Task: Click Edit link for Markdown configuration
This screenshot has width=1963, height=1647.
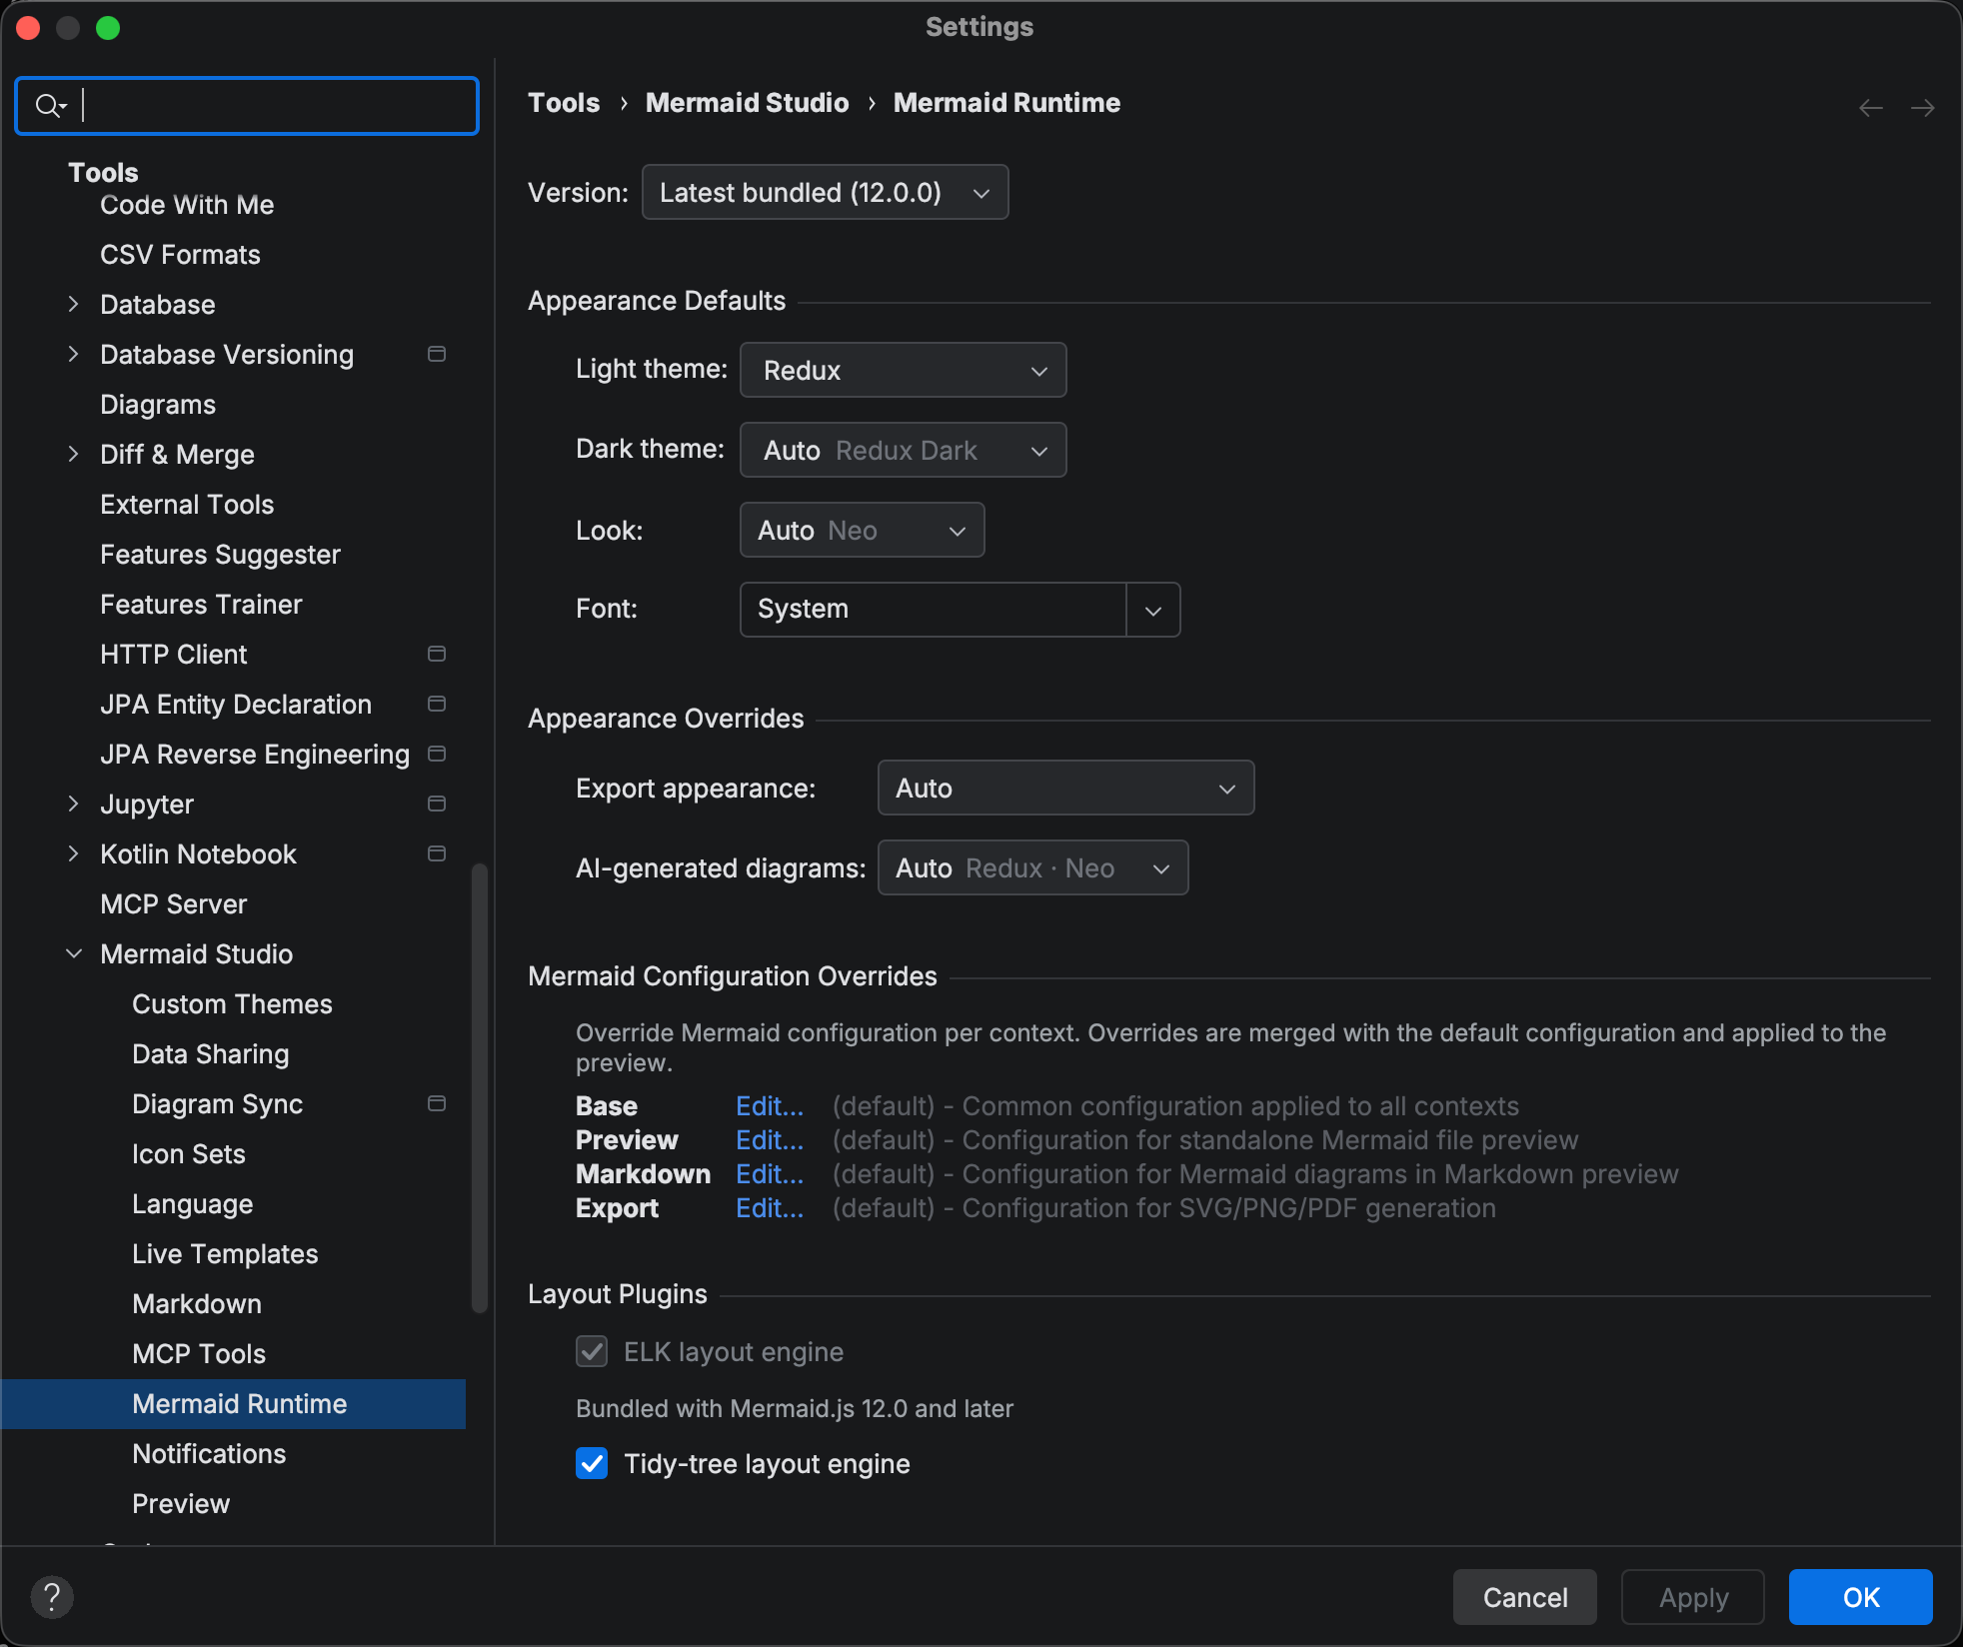Action: coord(770,1173)
